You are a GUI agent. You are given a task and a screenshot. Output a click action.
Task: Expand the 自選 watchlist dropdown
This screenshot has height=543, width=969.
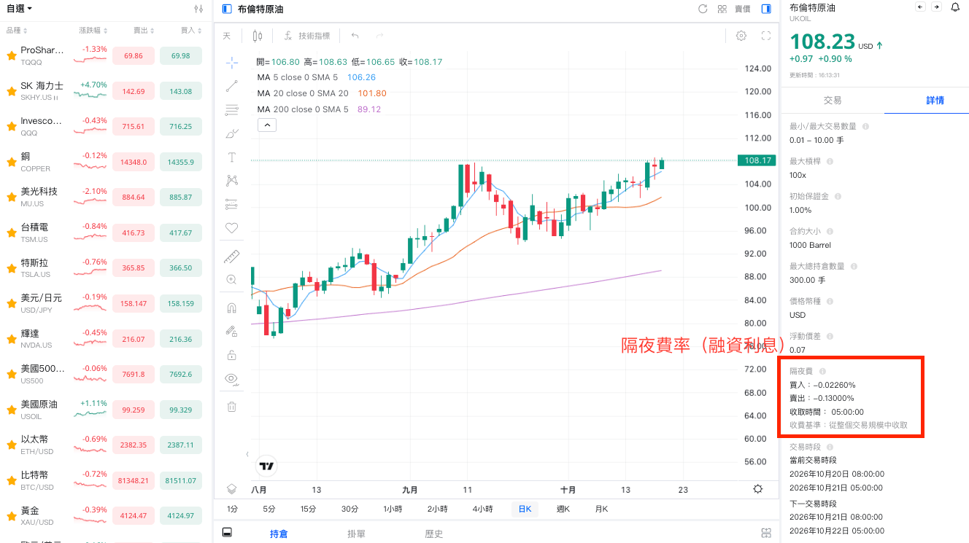pyautogui.click(x=19, y=9)
